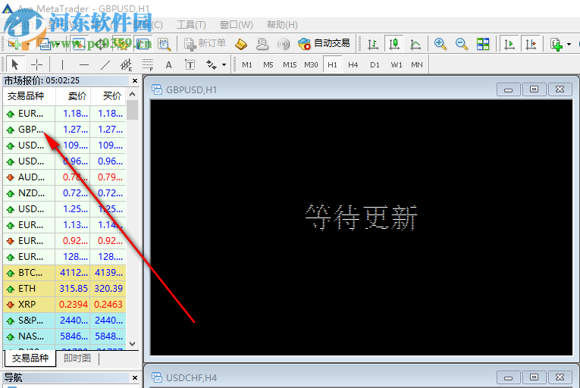Screen dimensions: 580x388
Task: Select the Vertical Line tool
Action: coord(62,64)
